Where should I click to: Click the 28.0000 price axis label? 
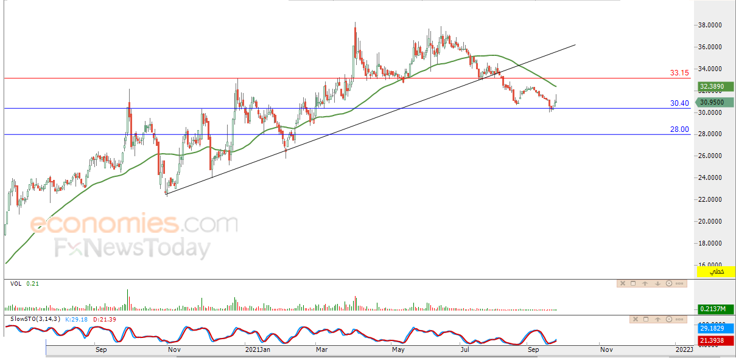pyautogui.click(x=710, y=134)
